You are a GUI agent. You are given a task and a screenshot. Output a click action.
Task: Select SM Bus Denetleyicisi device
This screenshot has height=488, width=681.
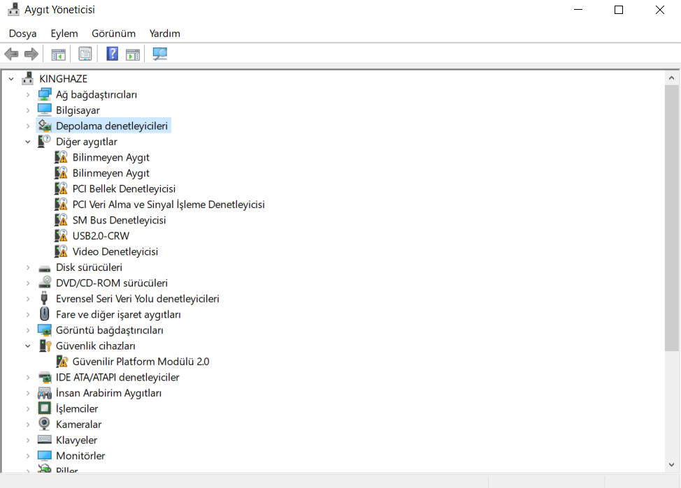119,220
